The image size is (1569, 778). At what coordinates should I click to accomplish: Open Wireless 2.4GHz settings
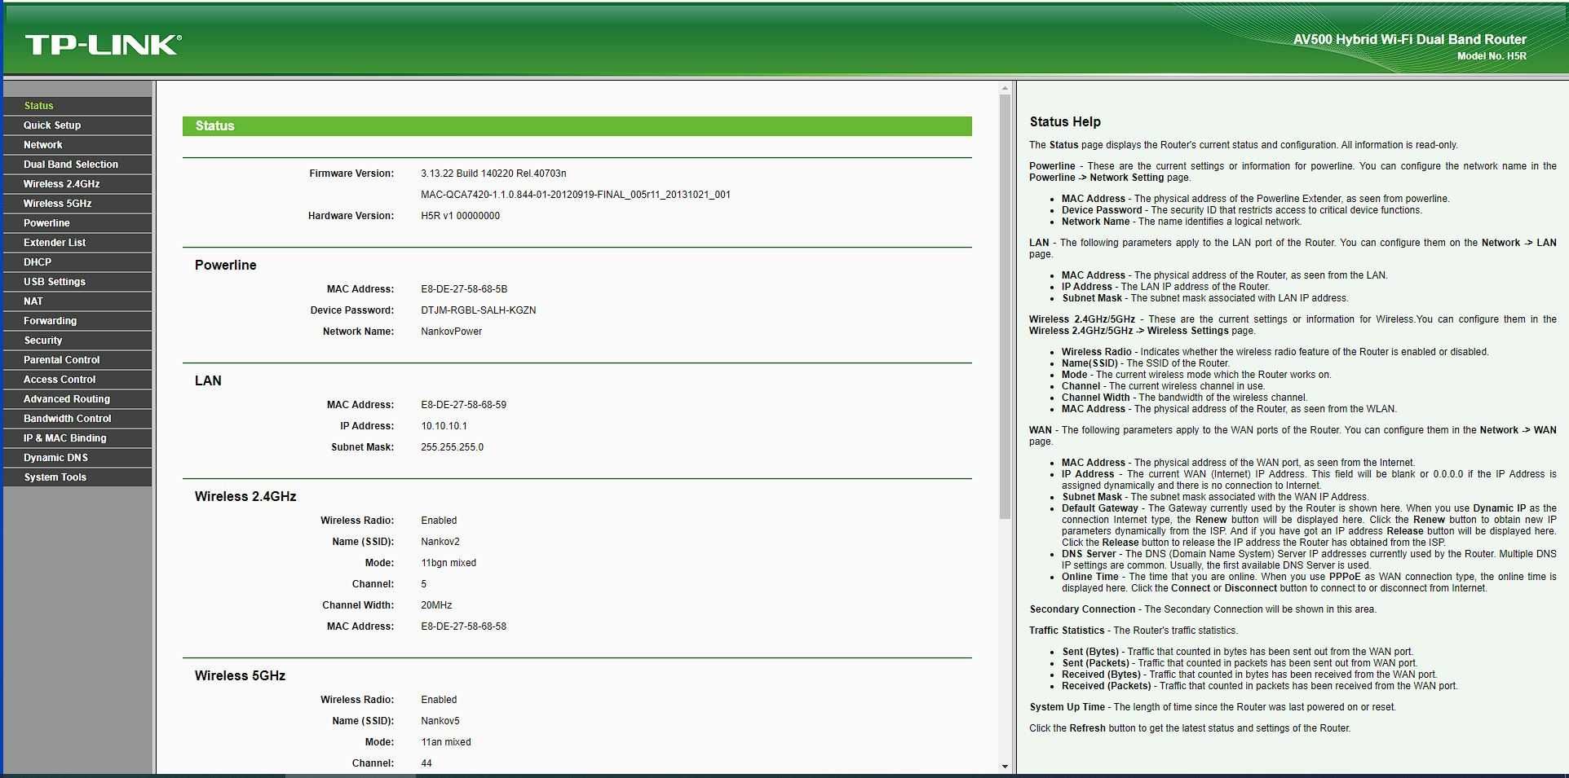click(x=77, y=184)
